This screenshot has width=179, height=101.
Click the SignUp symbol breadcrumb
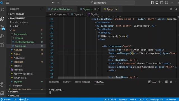pyautogui.click(x=93, y=14)
